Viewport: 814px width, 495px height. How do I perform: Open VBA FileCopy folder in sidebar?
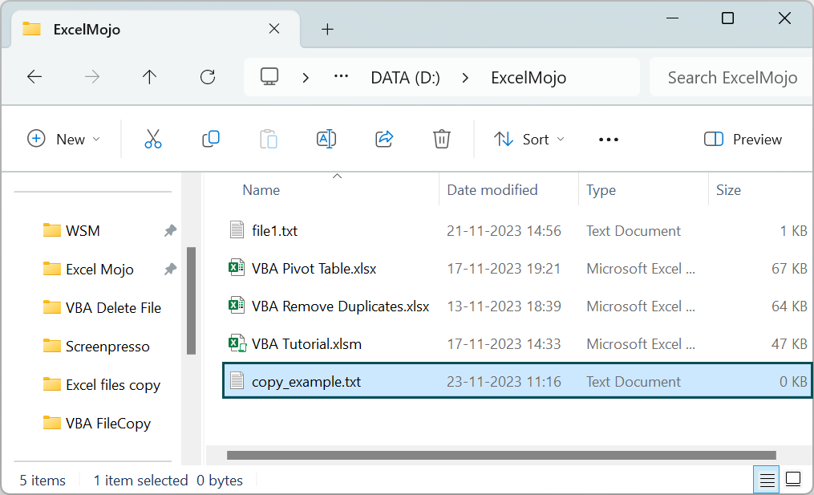tap(96, 424)
